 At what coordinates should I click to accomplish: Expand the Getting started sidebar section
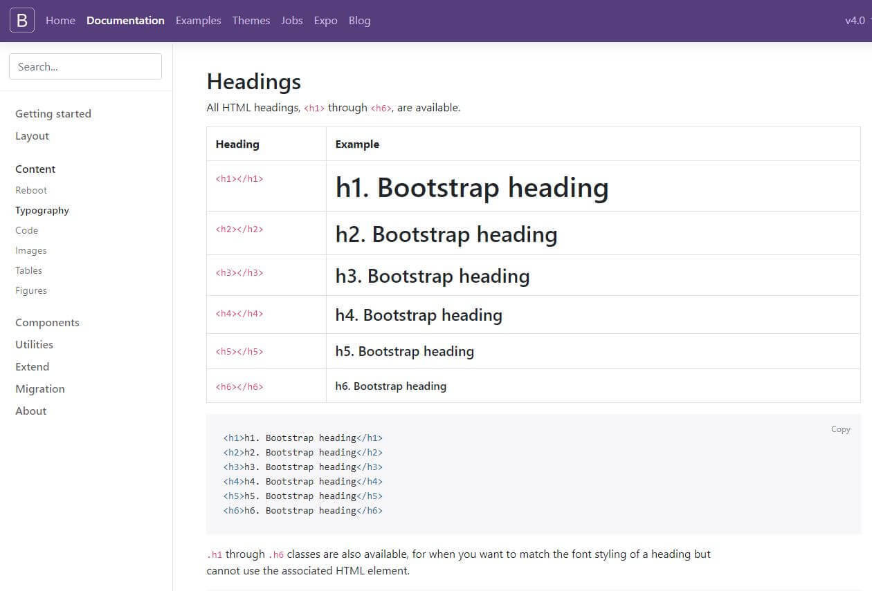click(x=53, y=114)
